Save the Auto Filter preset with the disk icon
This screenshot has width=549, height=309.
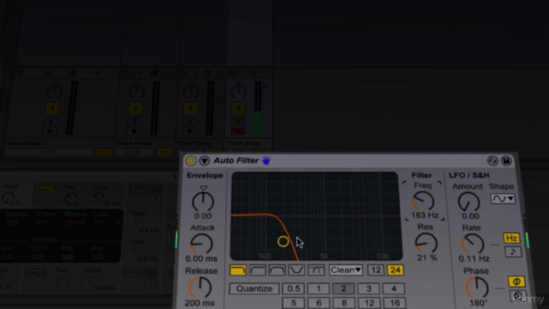[506, 161]
